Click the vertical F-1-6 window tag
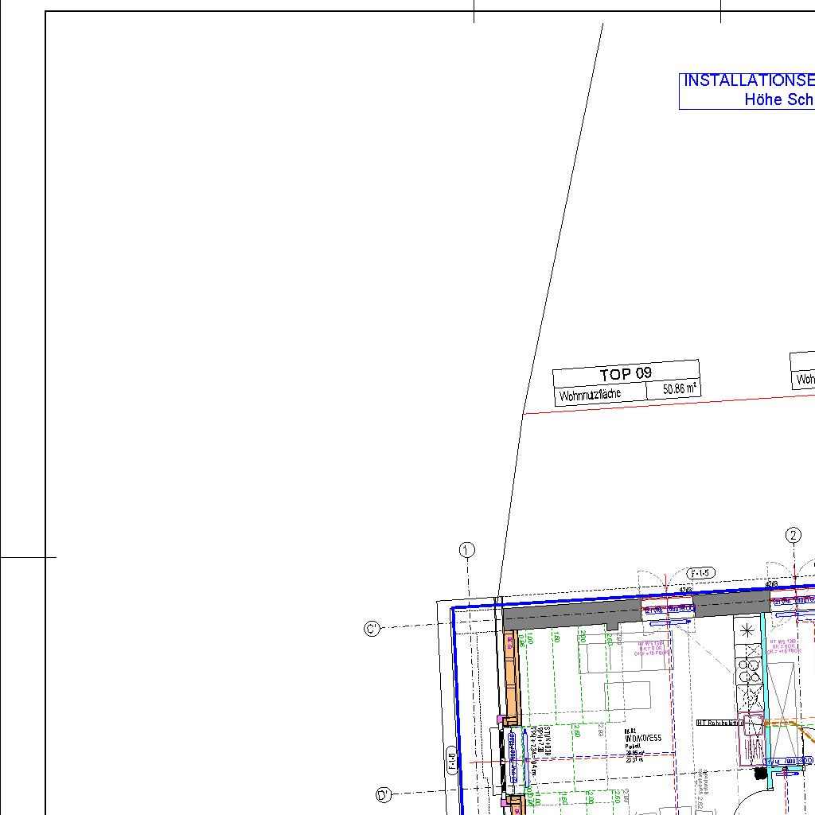815x815 pixels. point(450,762)
